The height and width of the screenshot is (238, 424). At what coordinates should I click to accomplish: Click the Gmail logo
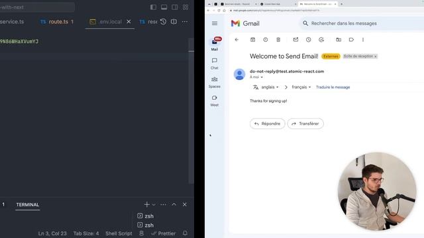[x=245, y=24]
